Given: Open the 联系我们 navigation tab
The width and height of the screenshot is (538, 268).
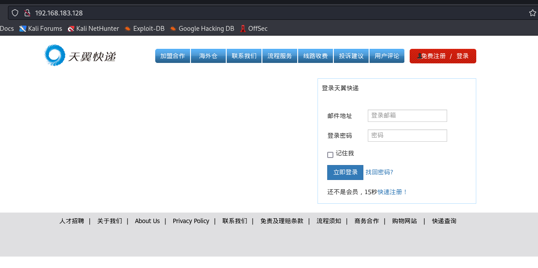Looking at the screenshot, I should [x=244, y=56].
